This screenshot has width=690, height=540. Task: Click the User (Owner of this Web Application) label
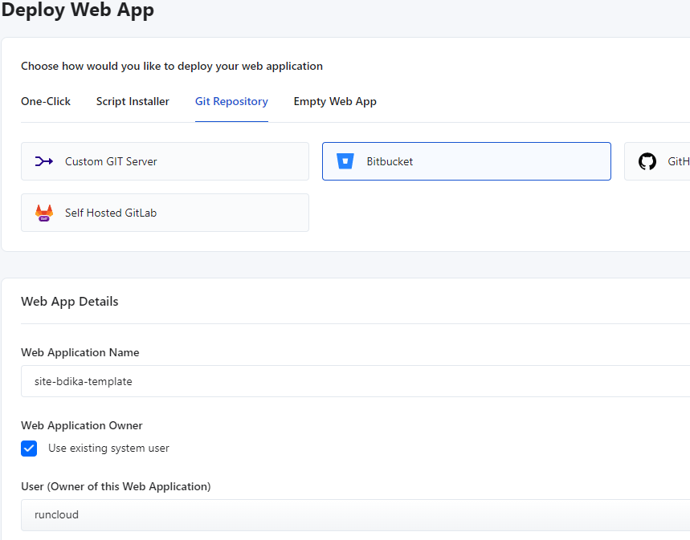click(x=116, y=486)
